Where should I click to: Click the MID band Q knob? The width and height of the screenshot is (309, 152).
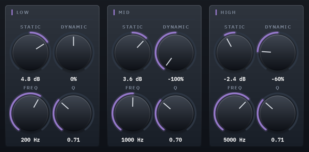[176, 113]
